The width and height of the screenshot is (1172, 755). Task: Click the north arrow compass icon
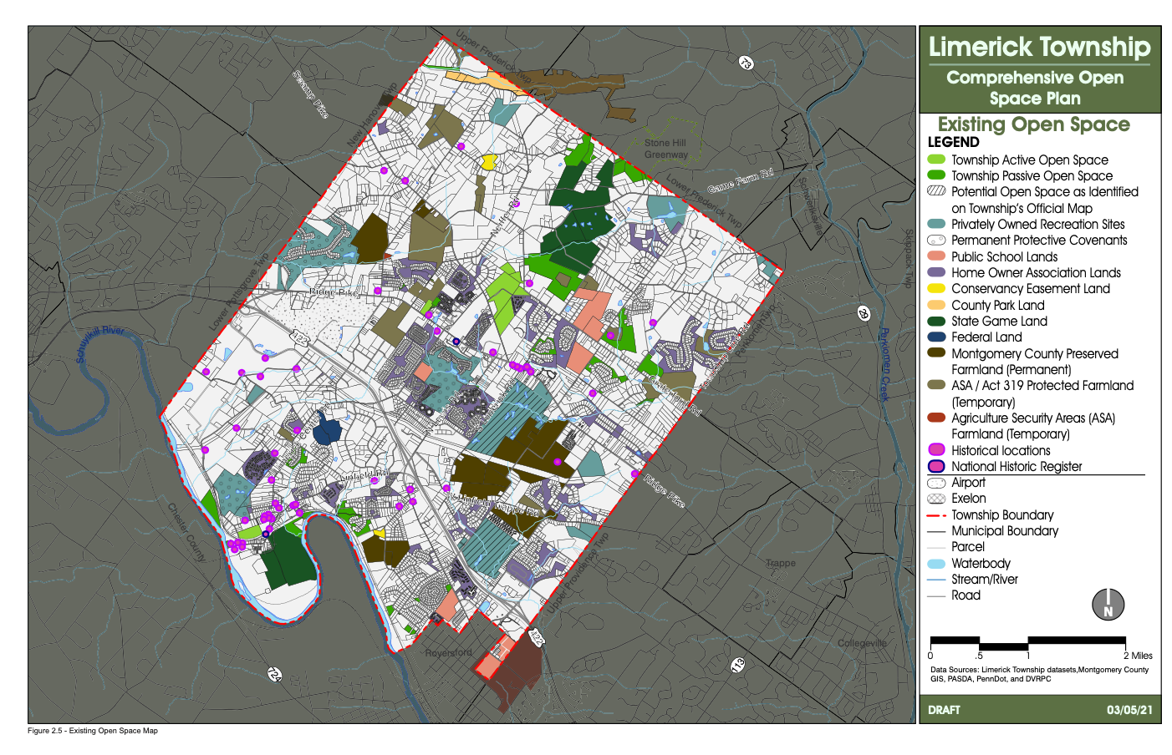(x=1108, y=603)
